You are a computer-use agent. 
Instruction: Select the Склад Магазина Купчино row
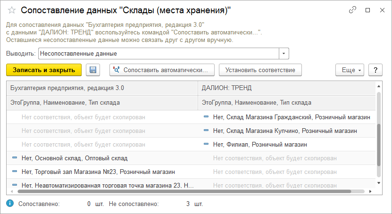coord(284,131)
